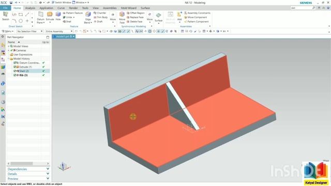Viewport: 331px width, 186px height.
Task: Switch to the Assemblies tab
Action: coord(110,8)
